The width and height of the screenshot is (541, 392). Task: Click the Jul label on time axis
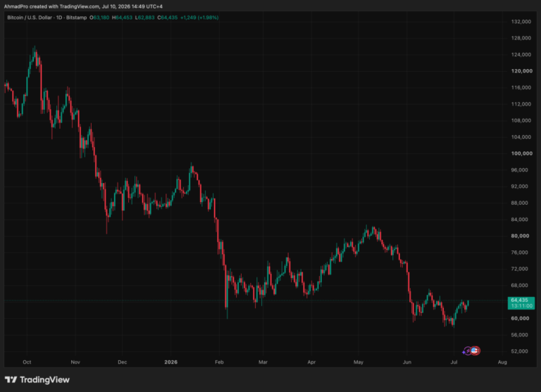click(x=454, y=362)
